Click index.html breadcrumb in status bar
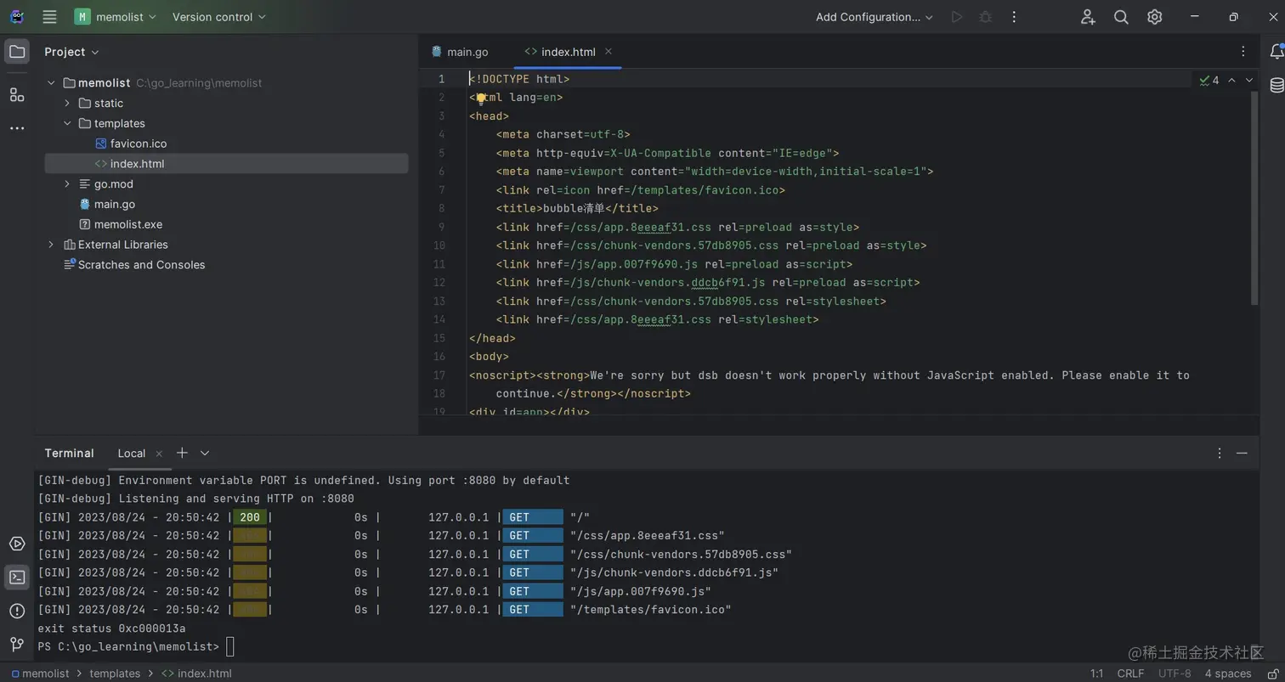Screen dimensions: 1285x682 click(196, 674)
